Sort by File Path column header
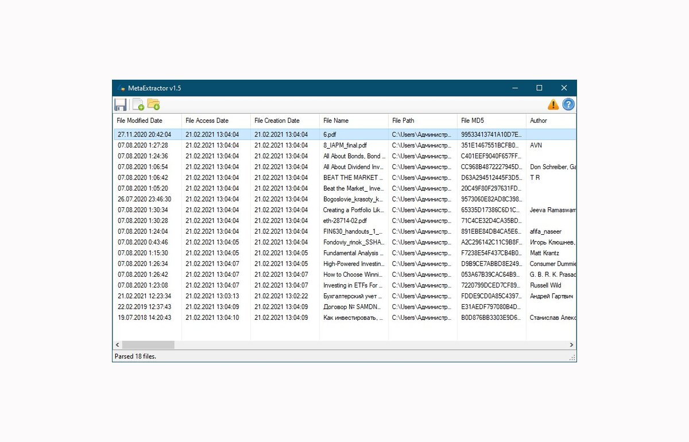Viewport: 689px width, 442px height. pyautogui.click(x=423, y=121)
